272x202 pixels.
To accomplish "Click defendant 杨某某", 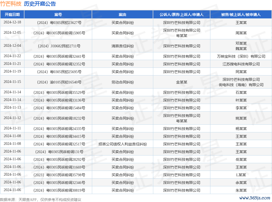I will (x=241, y=129).
